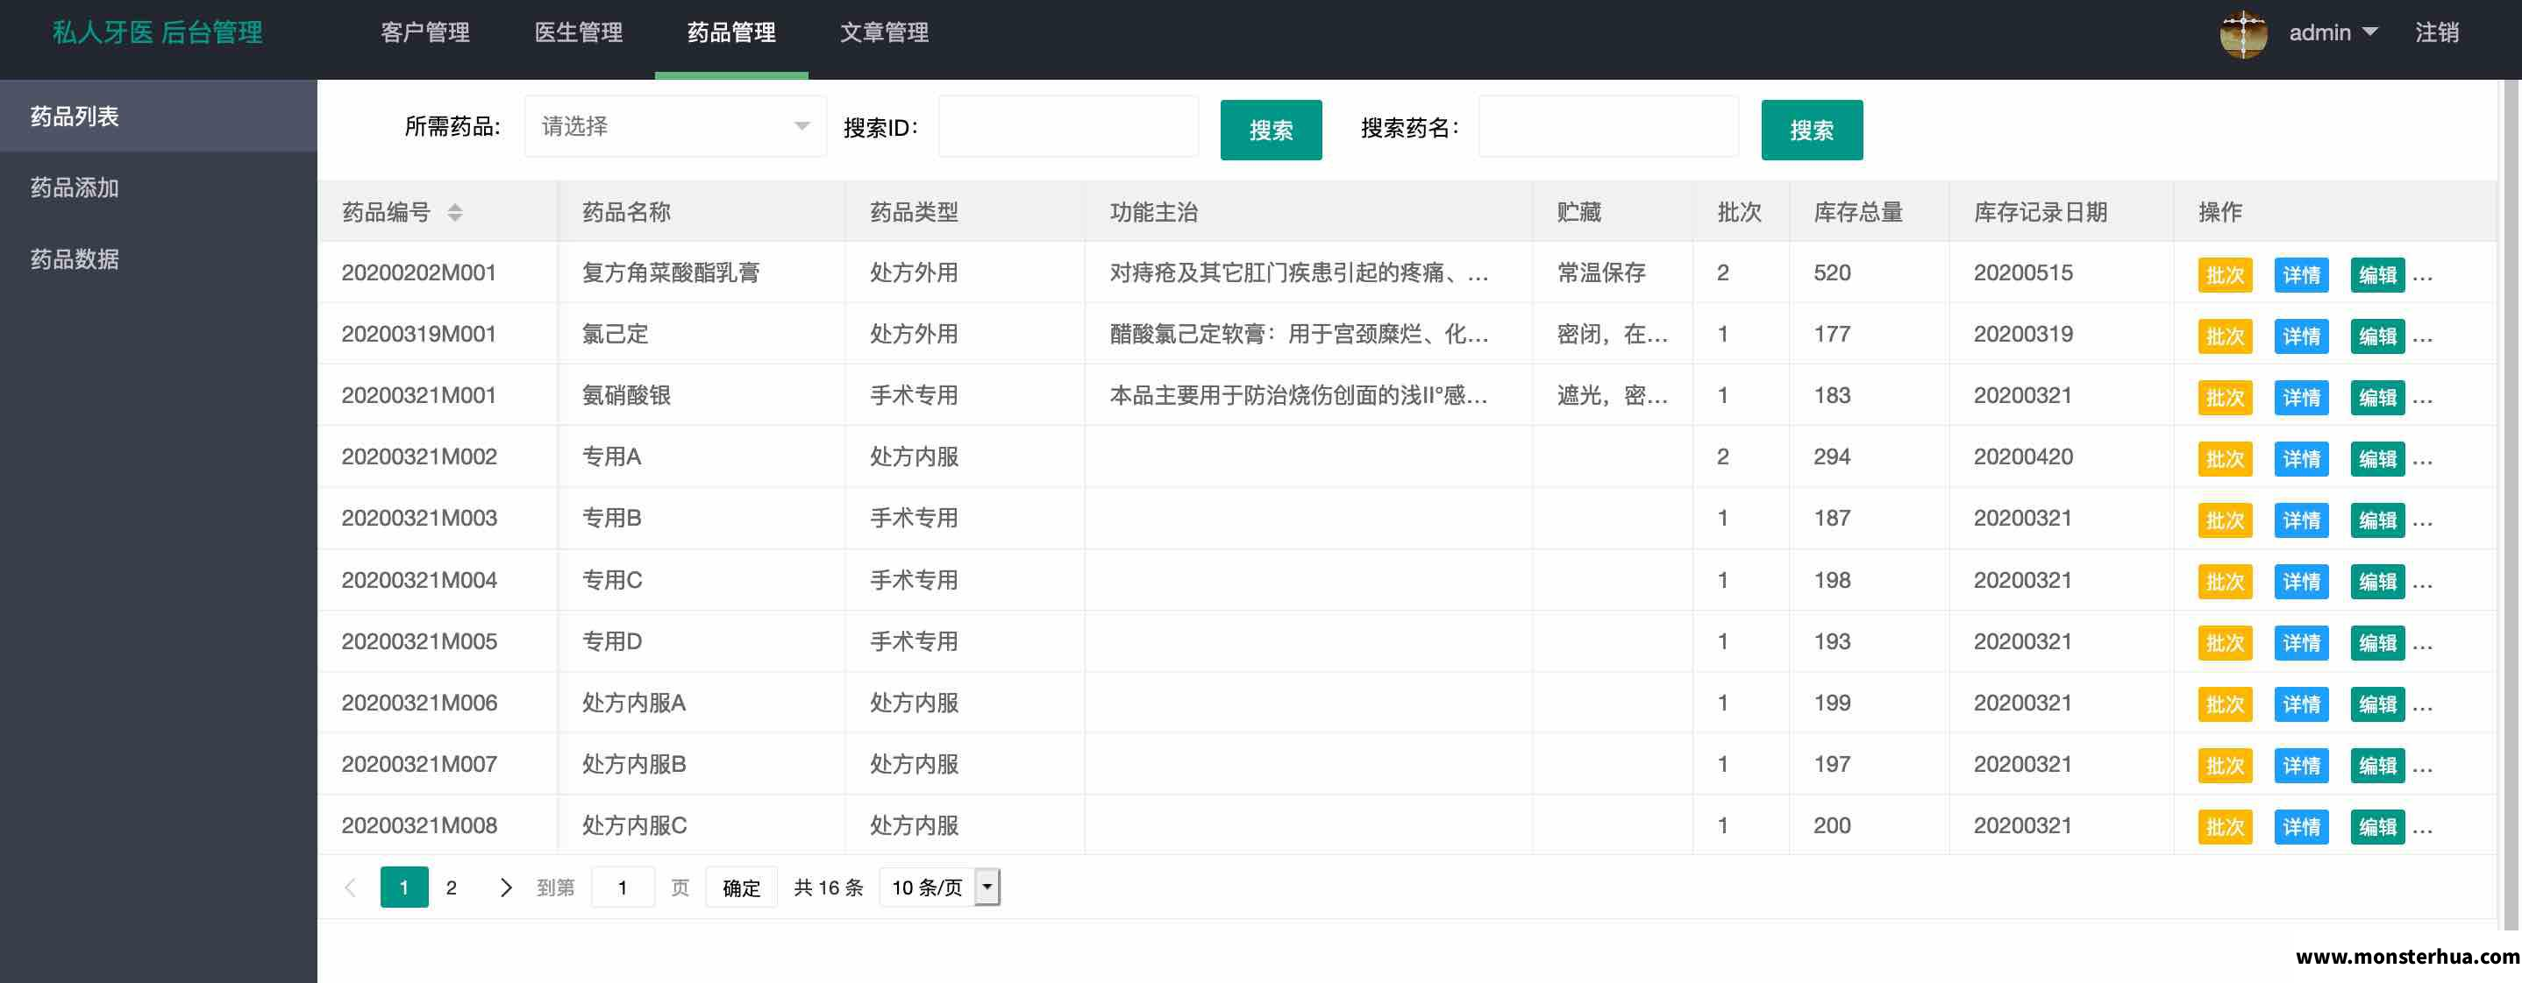The height and width of the screenshot is (983, 2522).
Task: Sort by 药品编号 using sort arrows
Action: click(x=454, y=212)
